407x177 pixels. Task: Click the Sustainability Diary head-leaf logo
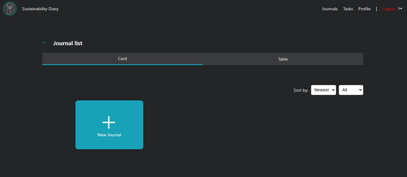pyautogui.click(x=10, y=9)
